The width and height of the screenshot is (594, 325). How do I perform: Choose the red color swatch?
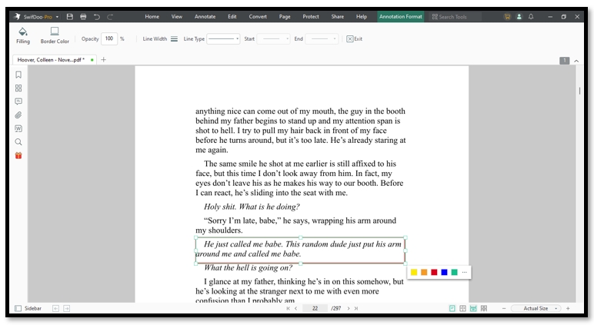point(434,272)
